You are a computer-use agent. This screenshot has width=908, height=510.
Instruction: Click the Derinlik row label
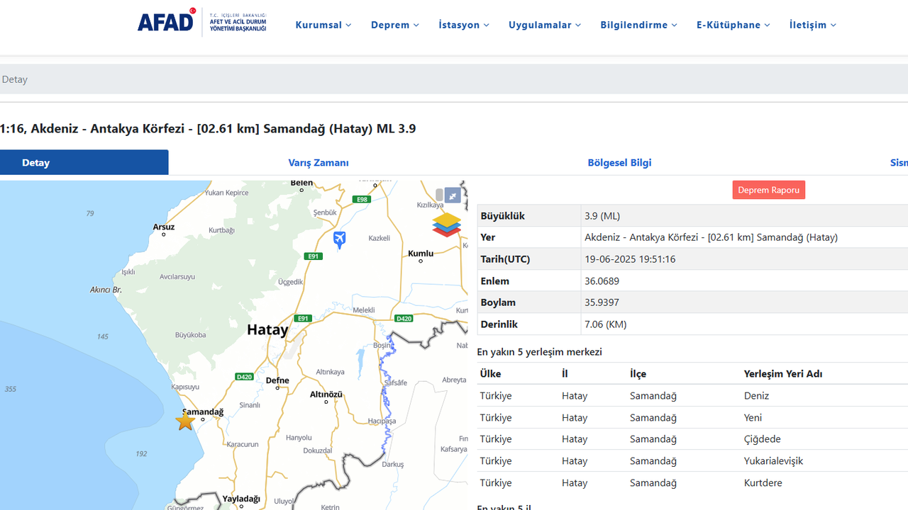tap(499, 324)
